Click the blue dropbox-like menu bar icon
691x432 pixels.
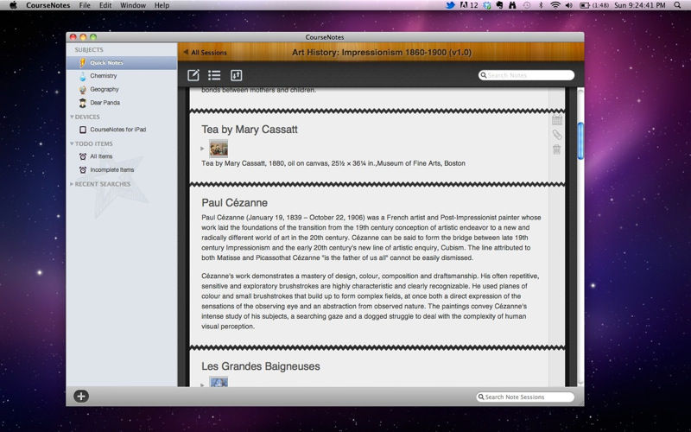coord(487,5)
